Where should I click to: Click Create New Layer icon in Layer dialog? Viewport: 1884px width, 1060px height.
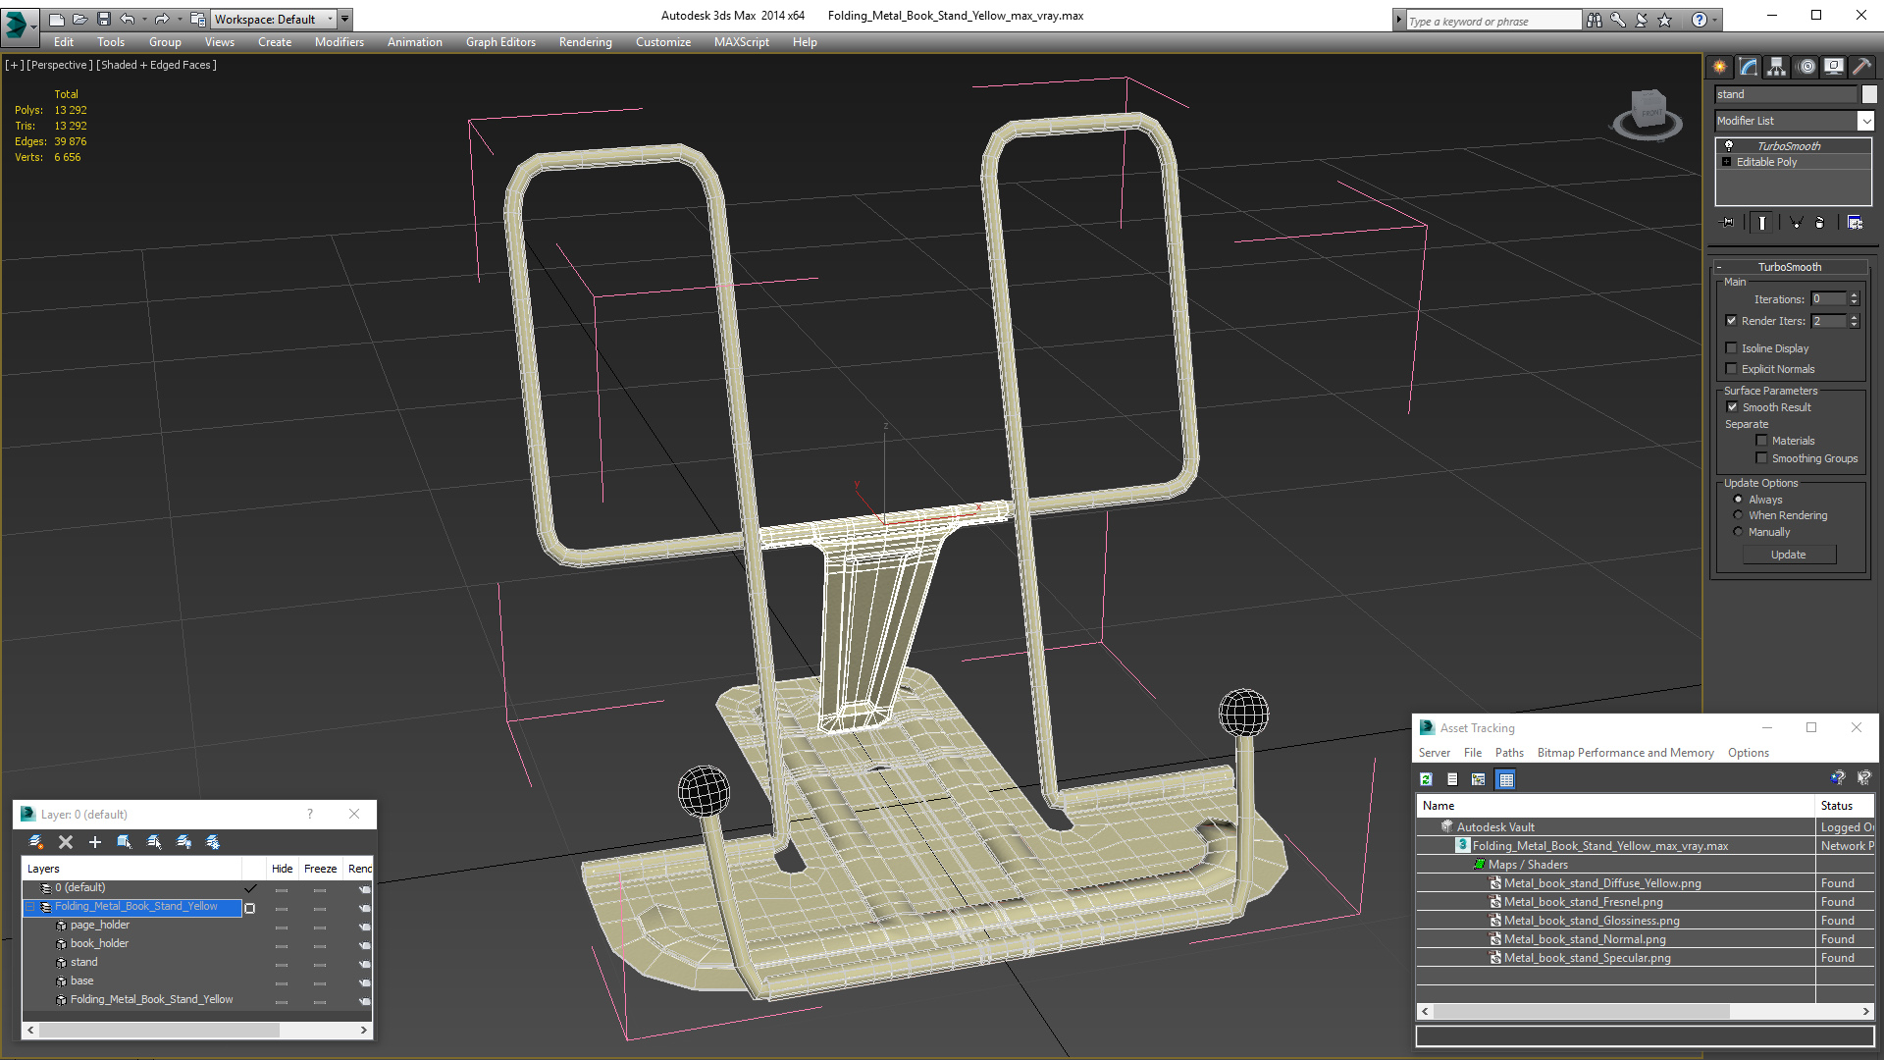click(x=36, y=842)
